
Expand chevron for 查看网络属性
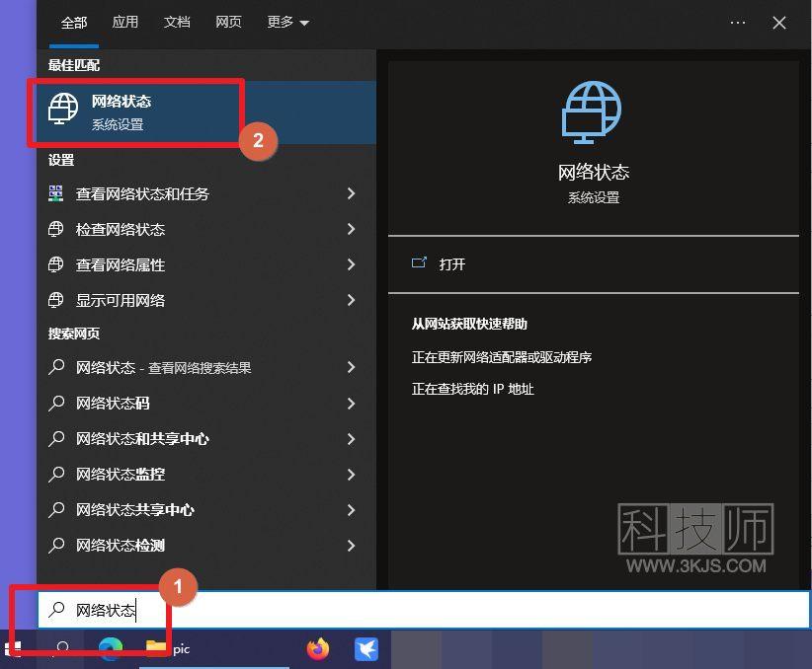point(351,264)
